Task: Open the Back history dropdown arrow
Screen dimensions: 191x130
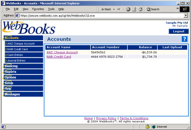Action: (x=114, y=9)
